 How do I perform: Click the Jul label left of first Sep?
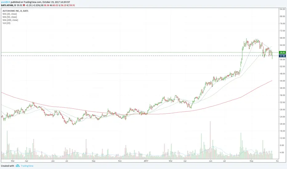67,161
